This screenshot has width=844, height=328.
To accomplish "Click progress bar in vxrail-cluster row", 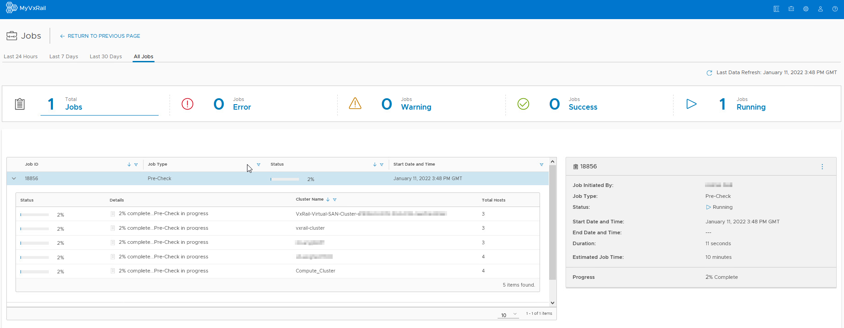I will (35, 229).
